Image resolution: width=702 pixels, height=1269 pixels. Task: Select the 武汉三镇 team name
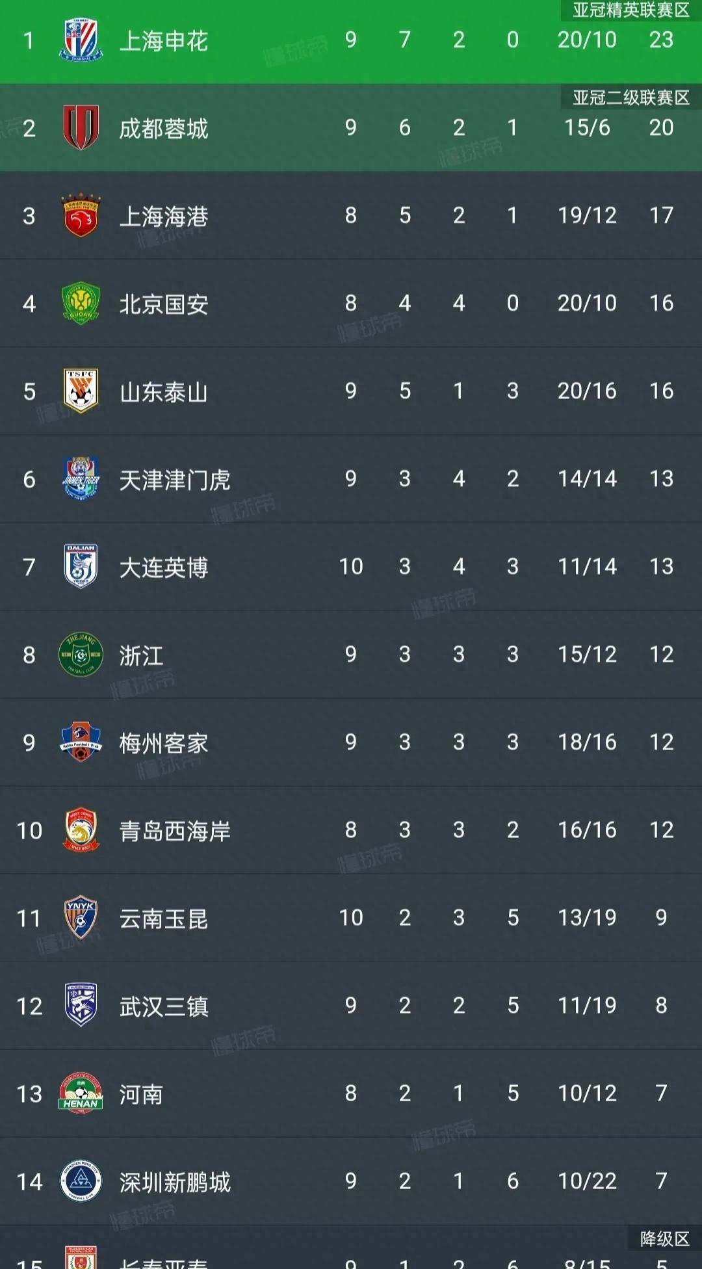click(164, 1006)
